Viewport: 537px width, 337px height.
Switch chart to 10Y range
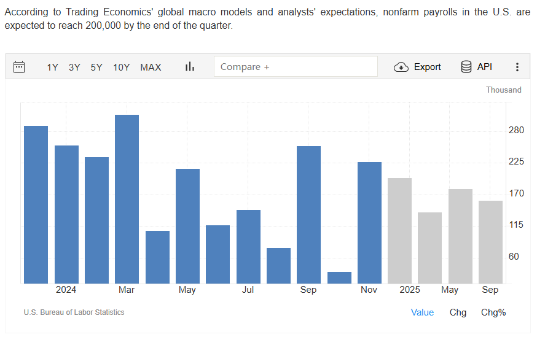tap(121, 68)
